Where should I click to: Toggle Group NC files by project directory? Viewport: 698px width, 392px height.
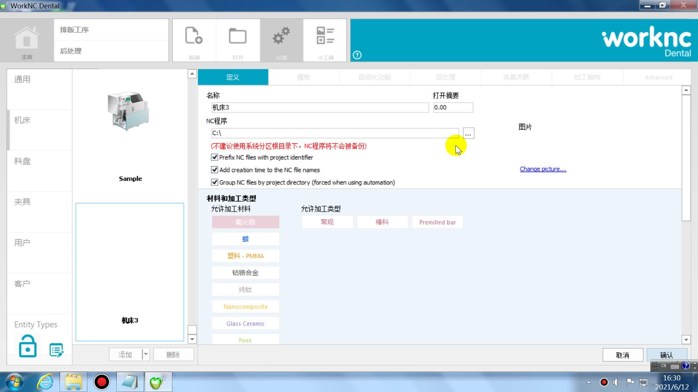(x=214, y=182)
